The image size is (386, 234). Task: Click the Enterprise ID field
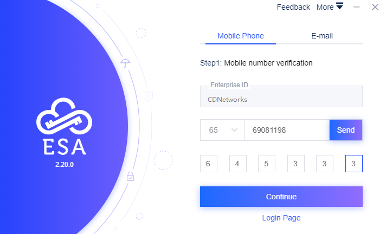[x=281, y=99]
